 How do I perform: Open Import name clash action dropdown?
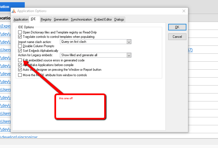click(129, 42)
